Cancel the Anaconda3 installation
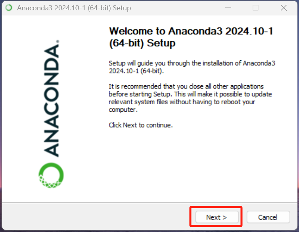 point(268,217)
